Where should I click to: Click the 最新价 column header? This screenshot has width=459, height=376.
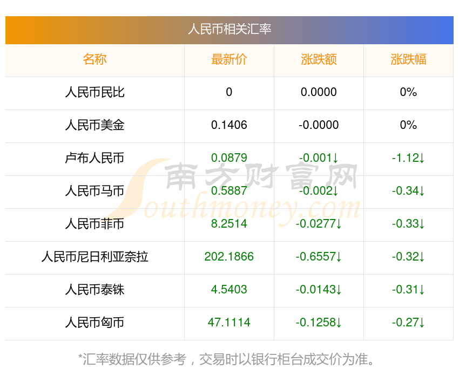(229, 59)
